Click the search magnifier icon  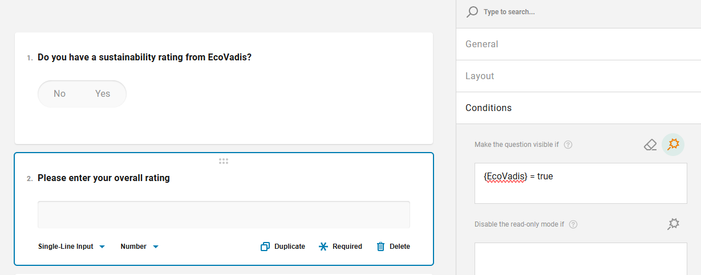472,12
